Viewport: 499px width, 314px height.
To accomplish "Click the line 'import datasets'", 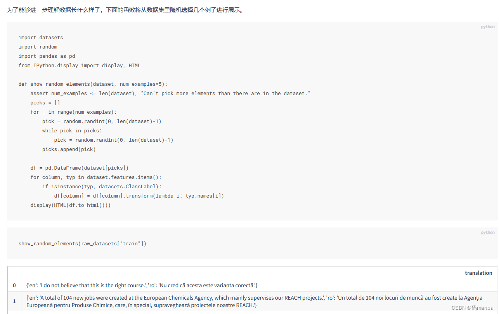I will (41, 38).
